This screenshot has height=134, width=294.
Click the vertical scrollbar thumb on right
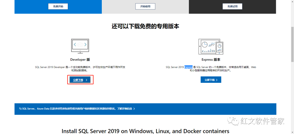click(292, 44)
